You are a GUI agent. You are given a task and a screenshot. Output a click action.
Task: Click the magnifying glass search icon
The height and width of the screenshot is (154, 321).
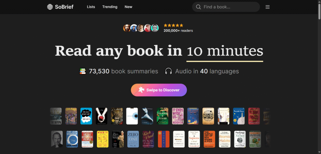[198, 7]
